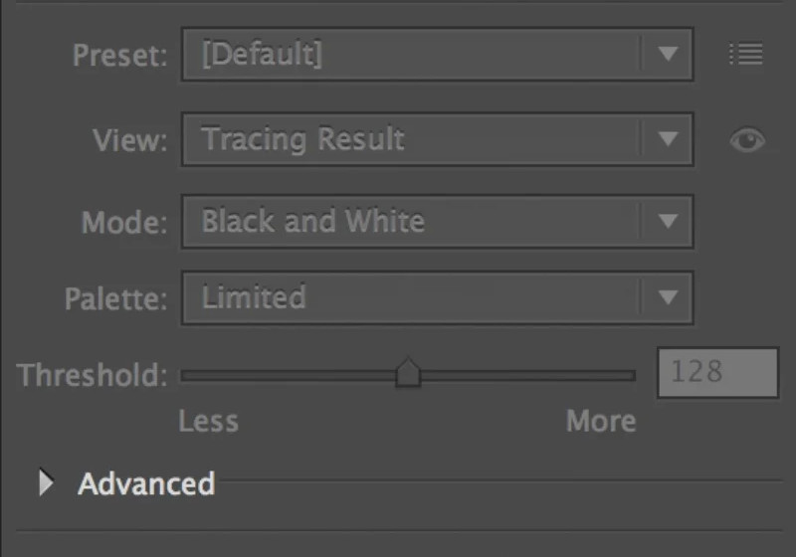Click the Less label under the slider

[x=208, y=421]
